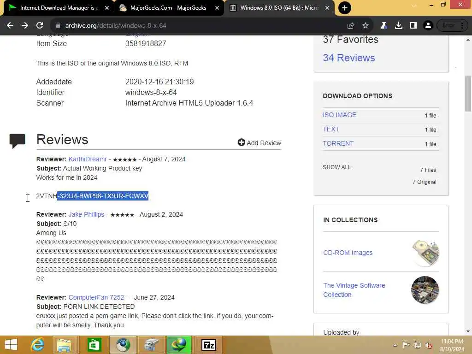Click the lock site info icon

58,26
